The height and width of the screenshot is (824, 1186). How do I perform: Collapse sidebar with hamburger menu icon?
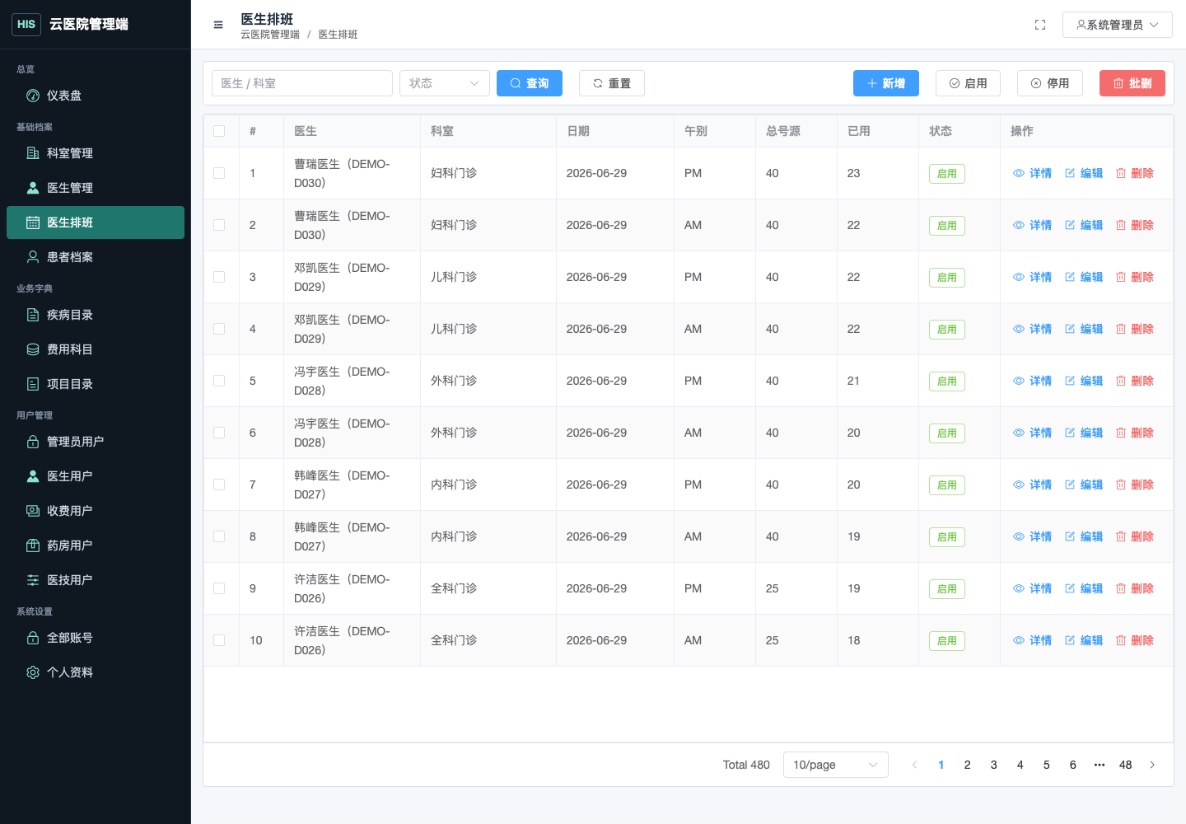pyautogui.click(x=218, y=25)
